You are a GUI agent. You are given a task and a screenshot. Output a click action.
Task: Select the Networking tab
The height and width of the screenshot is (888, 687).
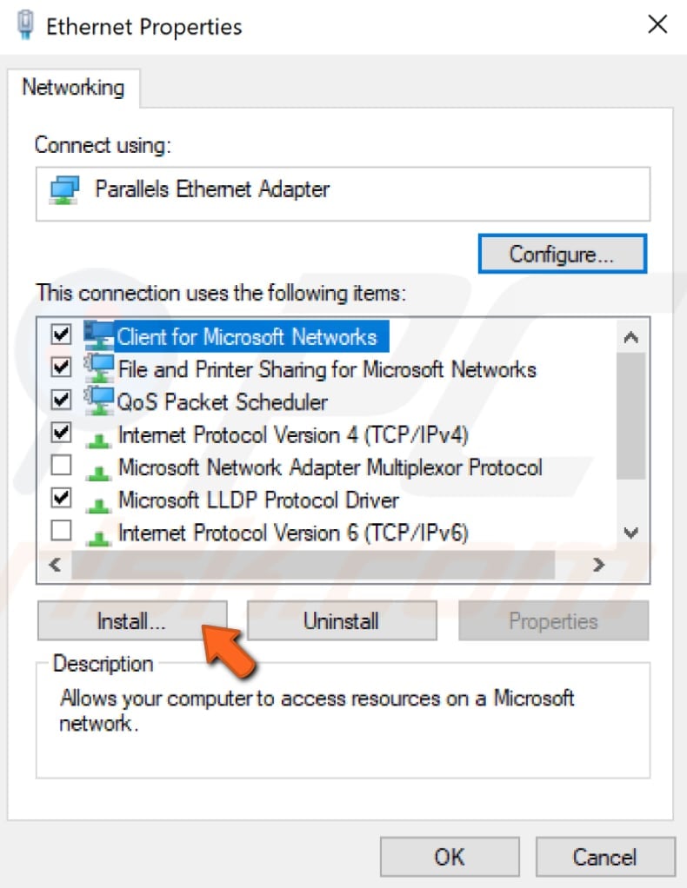pyautogui.click(x=75, y=87)
